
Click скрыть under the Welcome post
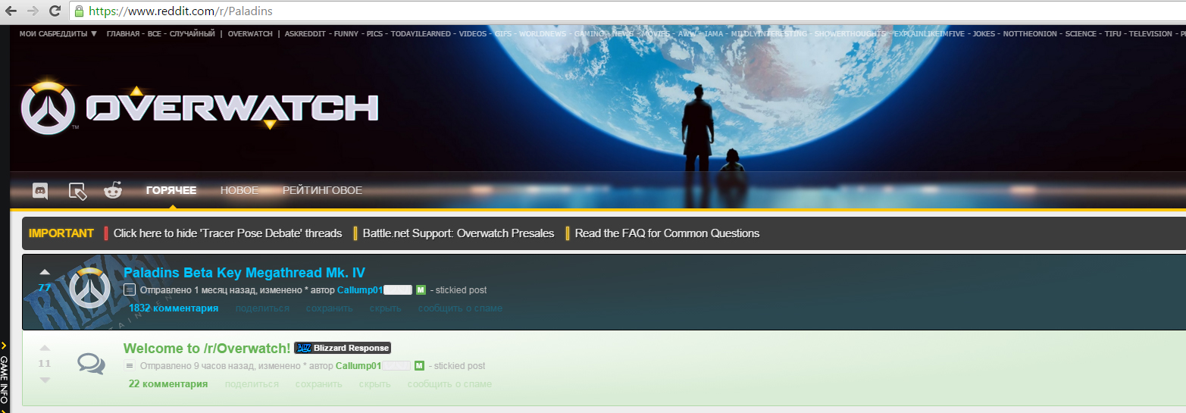(x=375, y=384)
